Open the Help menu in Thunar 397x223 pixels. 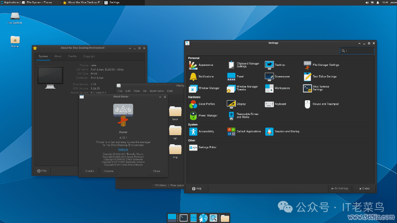(x=170, y=91)
